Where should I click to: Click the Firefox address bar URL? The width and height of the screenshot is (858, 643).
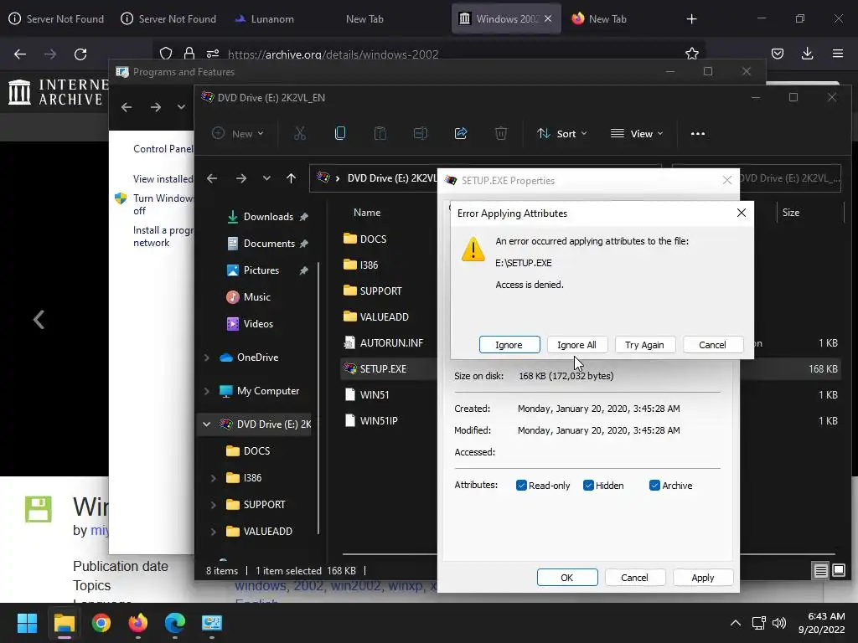(x=333, y=54)
